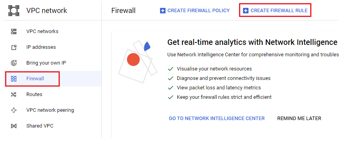The height and width of the screenshot is (150, 346).
Task: Select Shared VPC menu entry
Action: click(40, 126)
